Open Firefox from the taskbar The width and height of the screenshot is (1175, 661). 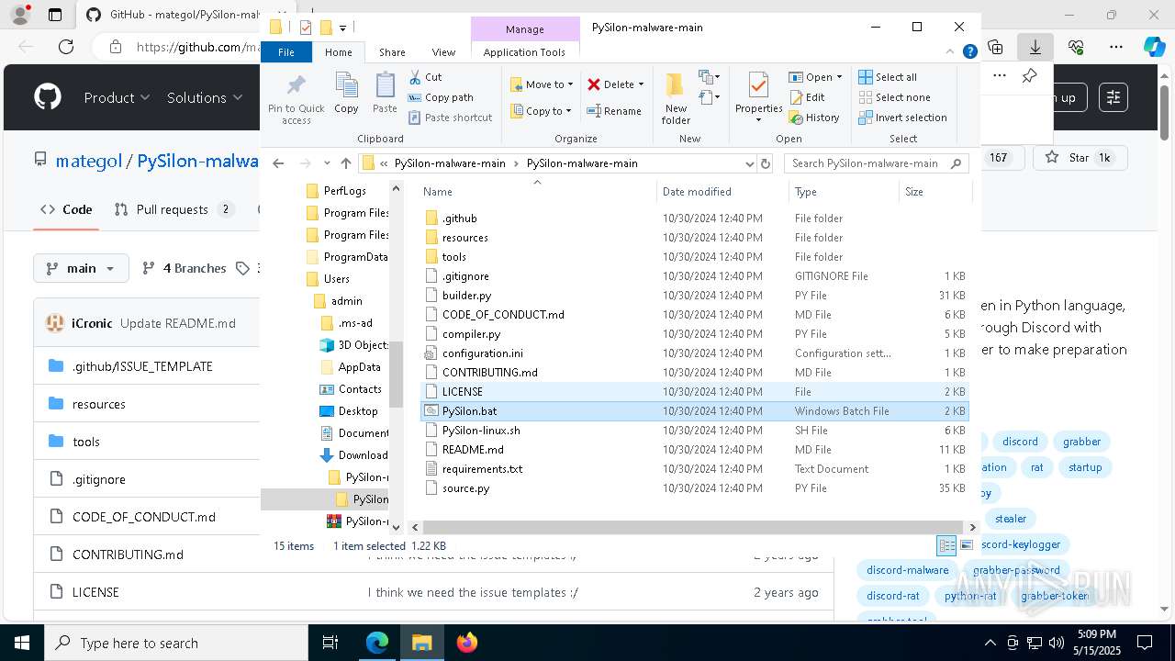[467, 643]
